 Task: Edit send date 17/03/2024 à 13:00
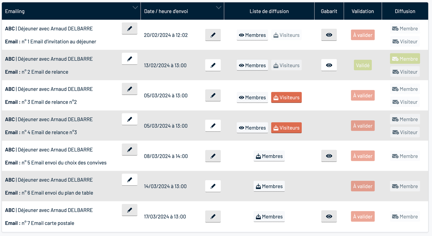click(213, 216)
